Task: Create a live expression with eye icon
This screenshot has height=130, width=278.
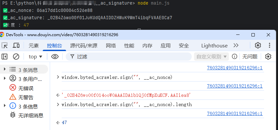Action: click(55, 57)
